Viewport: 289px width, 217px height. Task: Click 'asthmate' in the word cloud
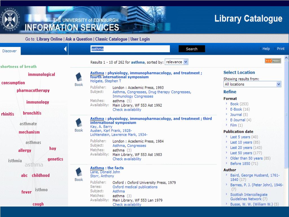pyautogui.click(x=28, y=124)
